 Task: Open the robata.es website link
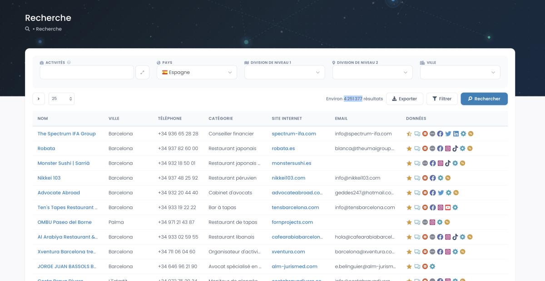[x=283, y=148]
